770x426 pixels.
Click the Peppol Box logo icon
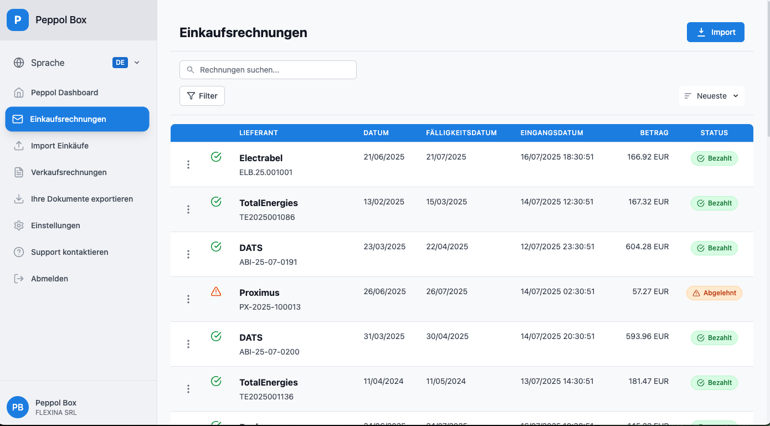(x=18, y=20)
